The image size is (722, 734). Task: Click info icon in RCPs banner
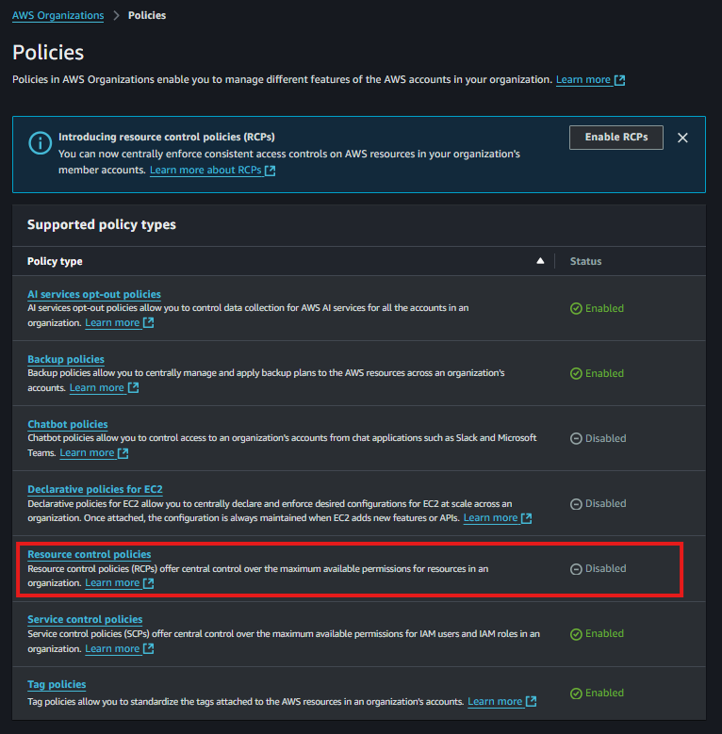coord(41,143)
